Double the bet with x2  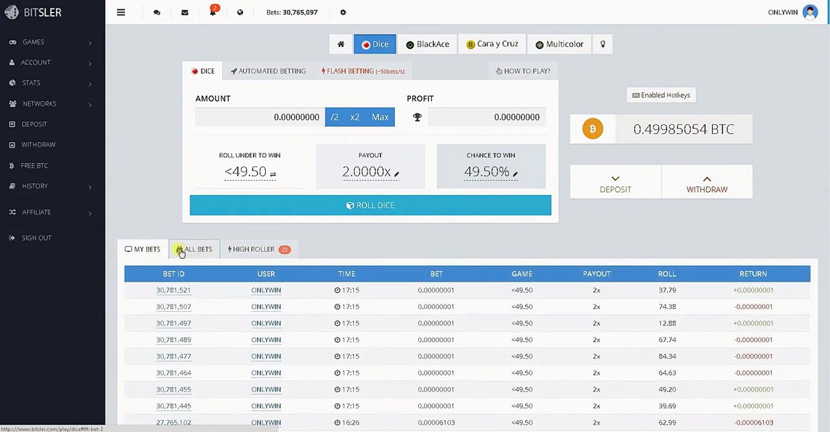pos(355,117)
